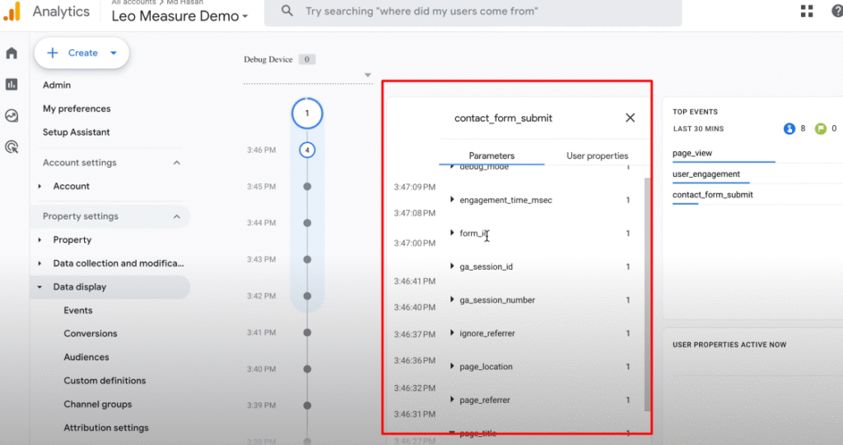Open the Leo Measure Demo property selector

coord(179,16)
